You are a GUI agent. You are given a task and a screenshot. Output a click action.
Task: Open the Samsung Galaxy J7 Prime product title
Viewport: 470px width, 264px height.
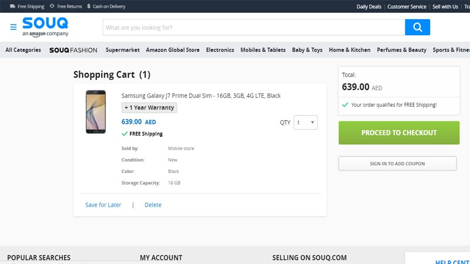tap(201, 96)
